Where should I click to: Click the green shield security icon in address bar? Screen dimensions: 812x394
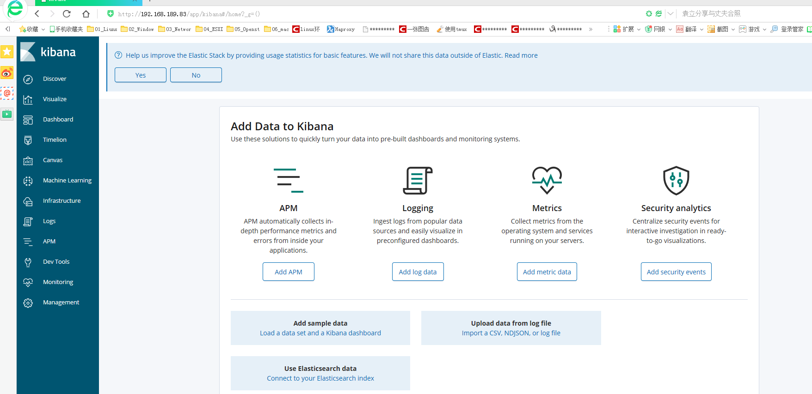pyautogui.click(x=111, y=14)
